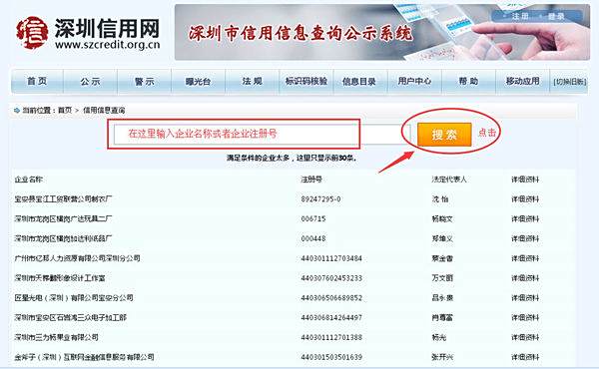Click the 注册号 column header
Screen dimensions: 599x369
click(311, 180)
